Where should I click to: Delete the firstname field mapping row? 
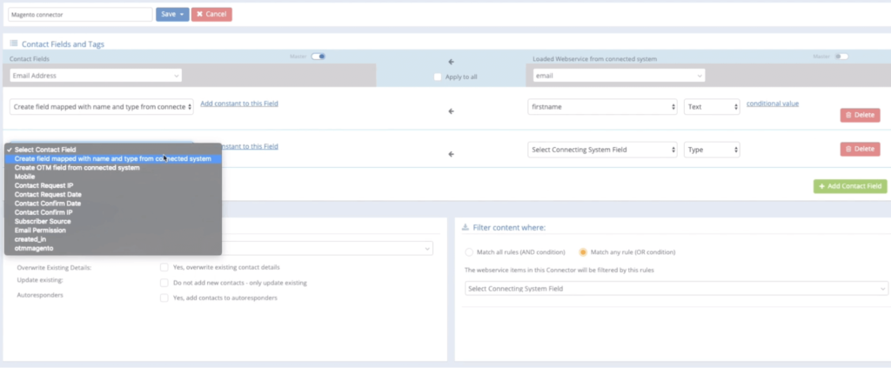coord(860,115)
